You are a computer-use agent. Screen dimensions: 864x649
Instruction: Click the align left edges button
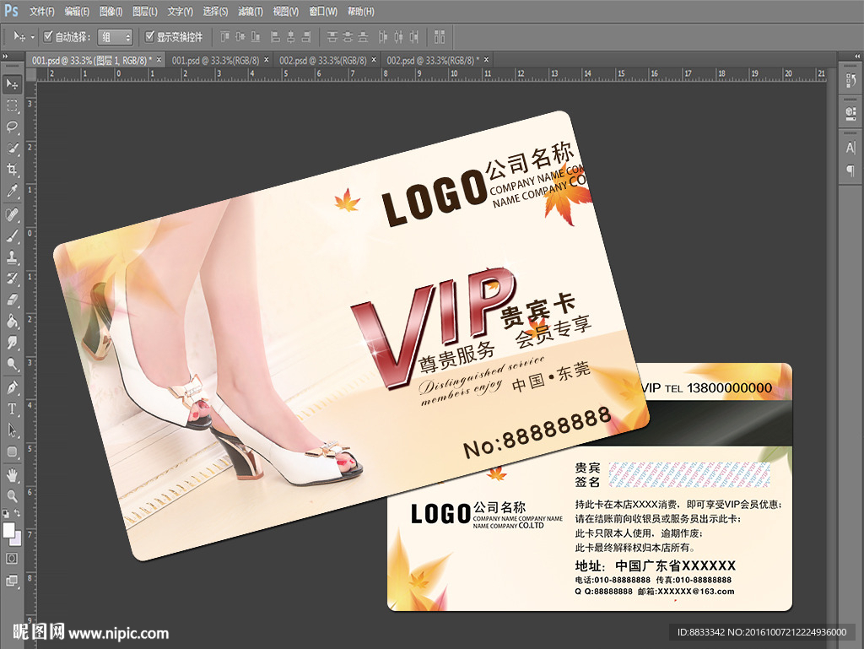coord(276,37)
